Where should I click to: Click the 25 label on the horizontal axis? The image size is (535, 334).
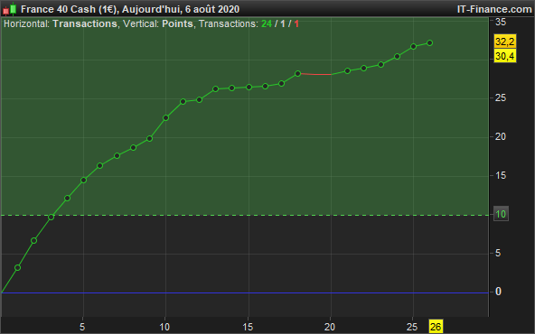[x=412, y=327]
